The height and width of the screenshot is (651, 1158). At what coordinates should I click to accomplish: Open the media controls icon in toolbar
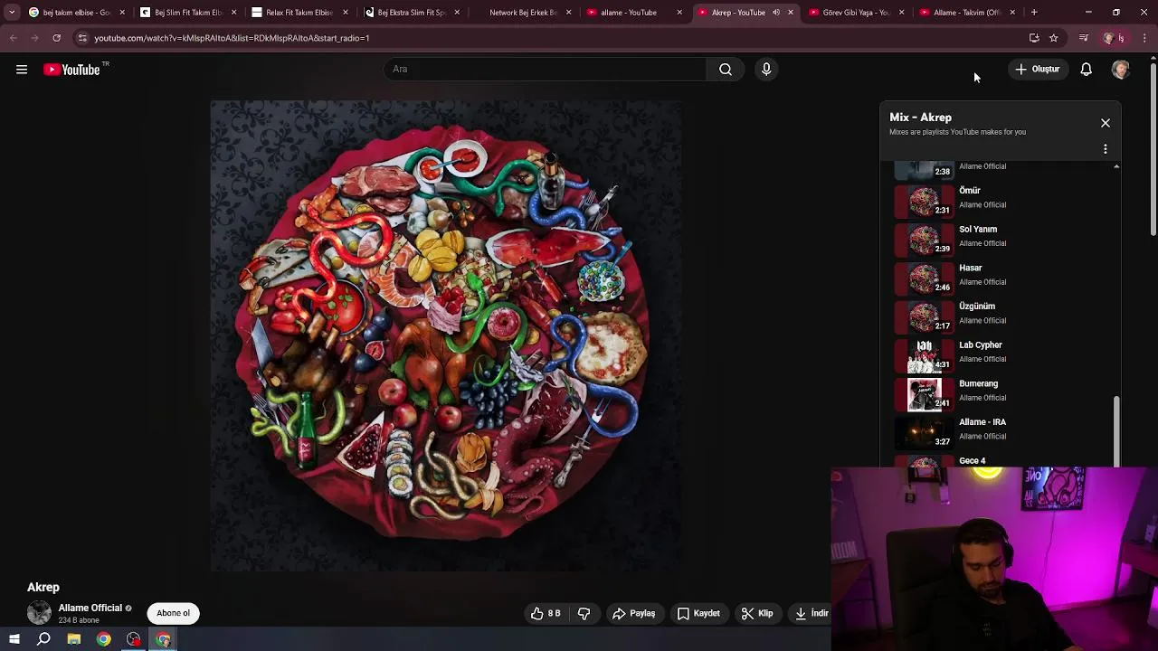coord(1084,38)
